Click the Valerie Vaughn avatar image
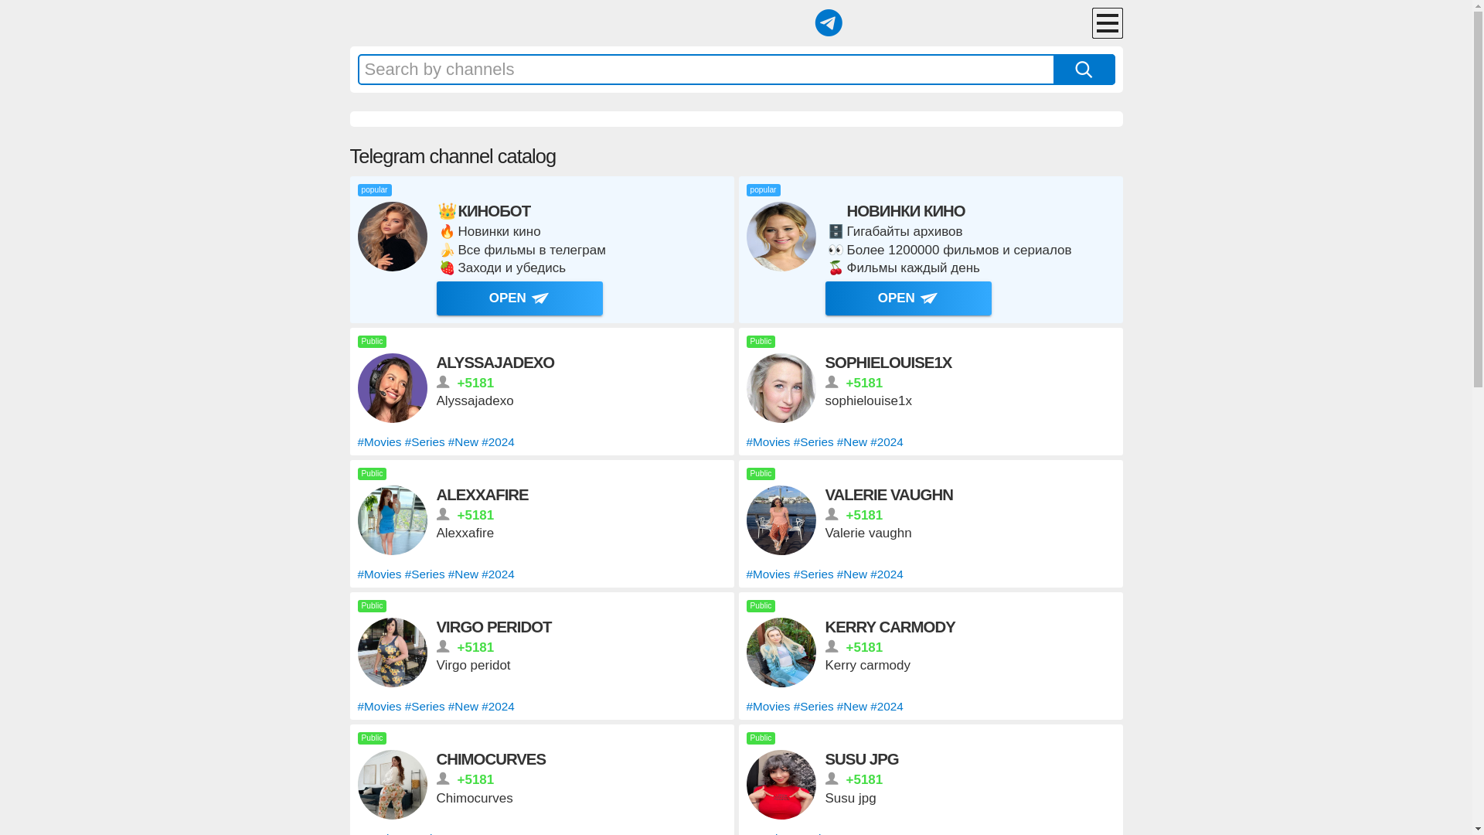Screen dimensions: 1484x835 tap(781, 520)
